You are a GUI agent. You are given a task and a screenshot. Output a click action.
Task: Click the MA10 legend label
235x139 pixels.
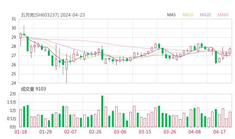pyautogui.click(x=188, y=15)
